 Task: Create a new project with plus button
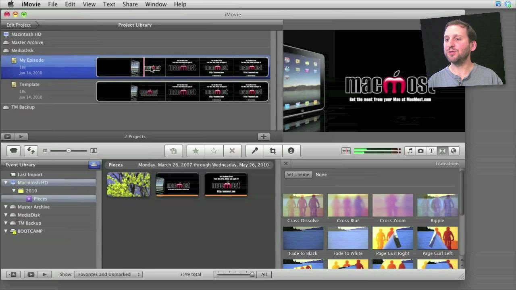[x=264, y=137]
